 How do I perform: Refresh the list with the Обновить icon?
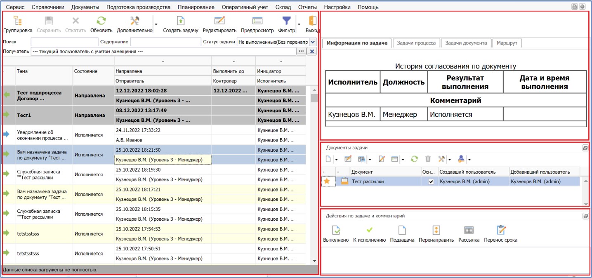(x=101, y=21)
